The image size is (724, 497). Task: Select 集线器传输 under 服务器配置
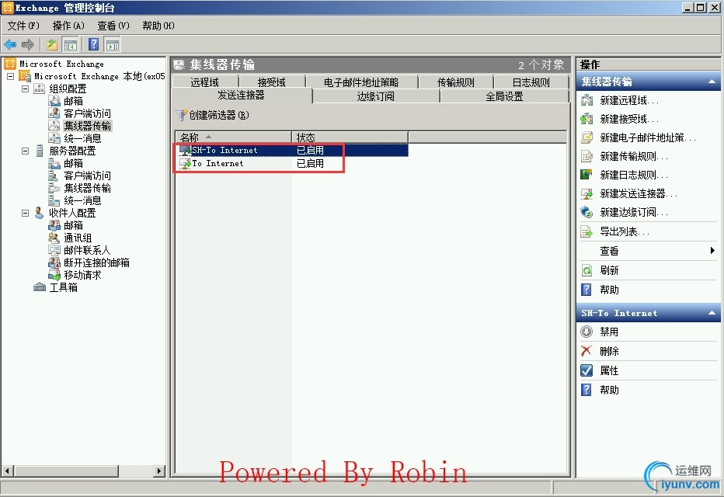coord(87,188)
